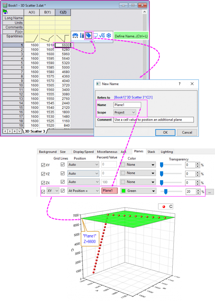Click the mask icon in mini toolbar
Image resolution: width=215 pixels, height=301 pixels.
click(75, 35)
